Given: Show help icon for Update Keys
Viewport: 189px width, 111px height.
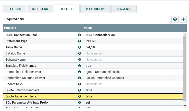Looking at the screenshot, I should click(80, 84).
